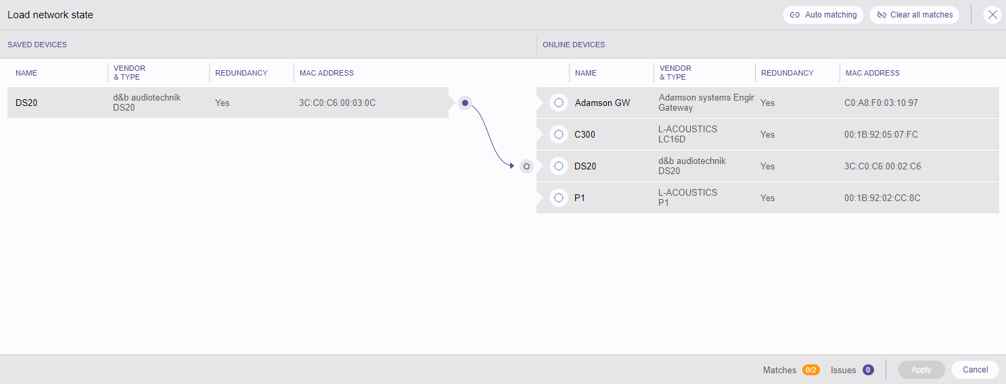Click the saved DS20 match connector dot

[465, 103]
